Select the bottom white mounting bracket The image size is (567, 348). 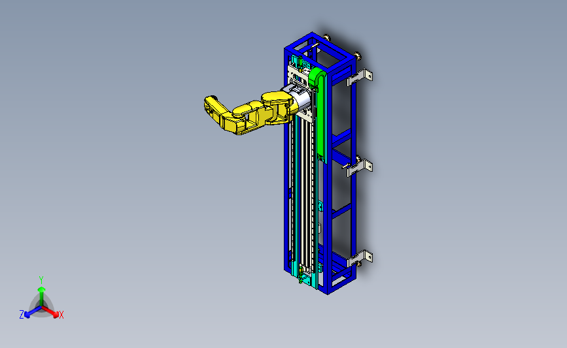[x=360, y=259]
